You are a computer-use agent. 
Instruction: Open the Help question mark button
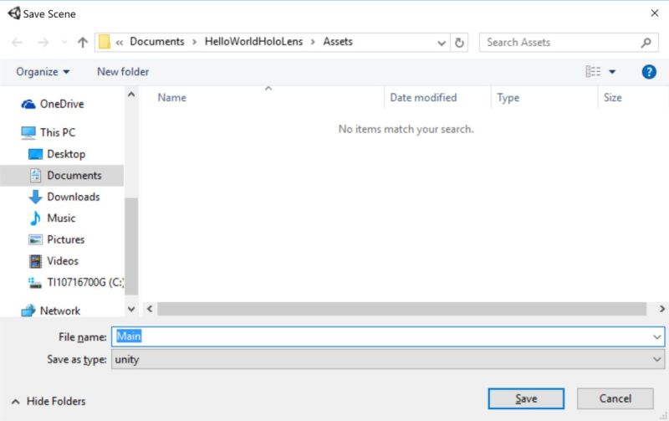tap(649, 72)
